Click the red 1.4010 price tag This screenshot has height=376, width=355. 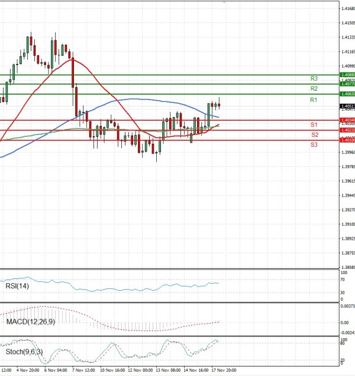click(x=347, y=140)
